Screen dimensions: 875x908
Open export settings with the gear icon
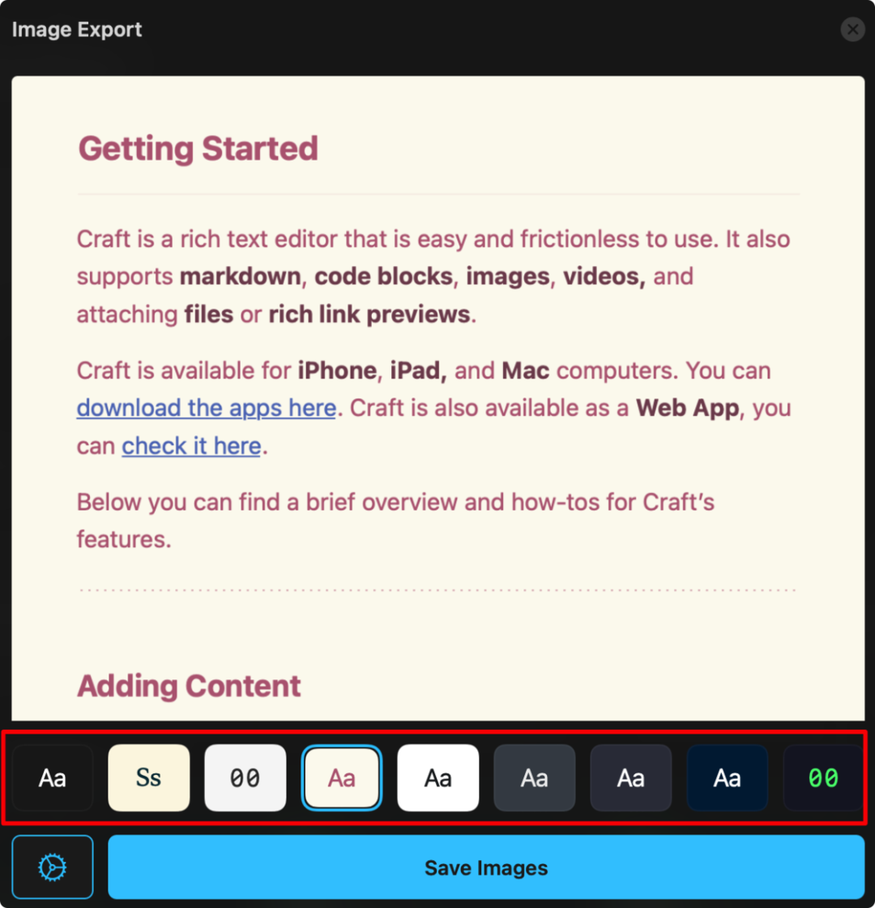pyautogui.click(x=52, y=867)
